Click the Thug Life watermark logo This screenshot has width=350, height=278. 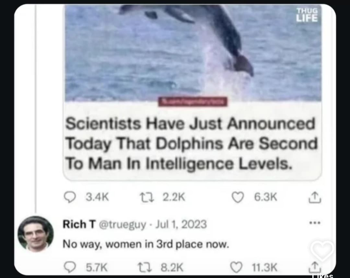pos(307,15)
